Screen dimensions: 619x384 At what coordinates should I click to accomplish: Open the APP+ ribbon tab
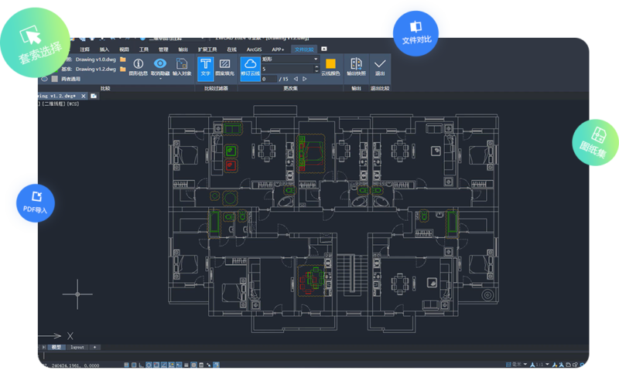[x=278, y=49]
